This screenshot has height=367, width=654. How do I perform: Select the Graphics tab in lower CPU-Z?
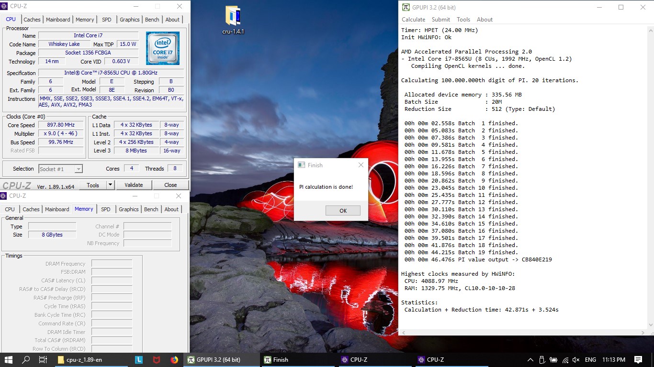point(129,209)
